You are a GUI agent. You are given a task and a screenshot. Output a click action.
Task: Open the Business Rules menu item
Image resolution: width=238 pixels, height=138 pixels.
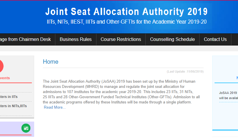click(x=76, y=39)
